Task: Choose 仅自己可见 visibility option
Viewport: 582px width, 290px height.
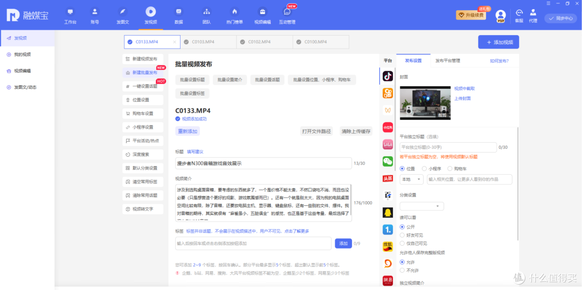Action: 402,244
